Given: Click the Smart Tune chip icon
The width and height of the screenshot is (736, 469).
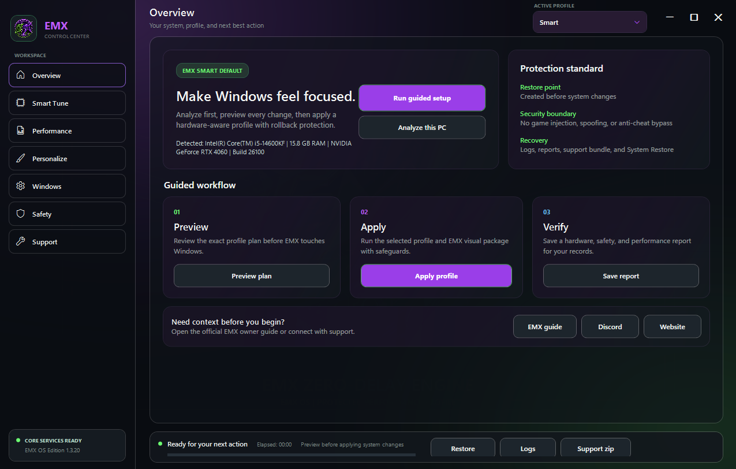Looking at the screenshot, I should [21, 103].
